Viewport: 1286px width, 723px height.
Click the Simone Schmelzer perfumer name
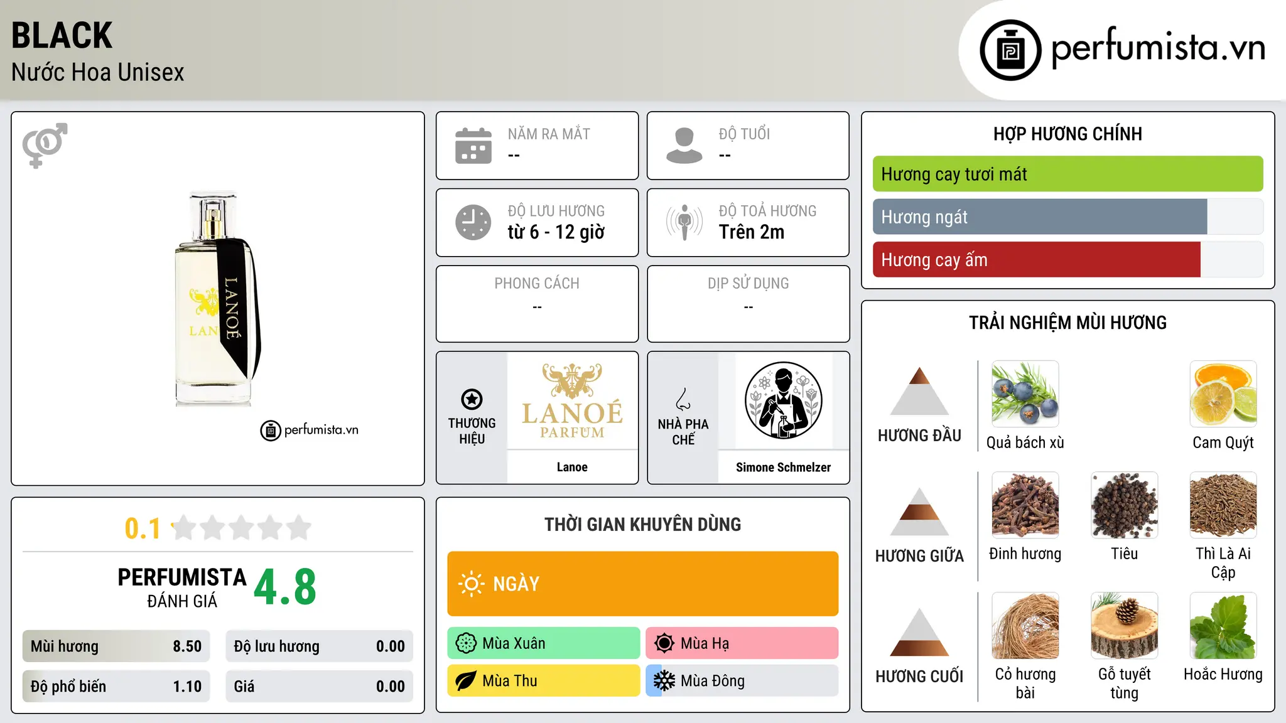[x=783, y=467]
